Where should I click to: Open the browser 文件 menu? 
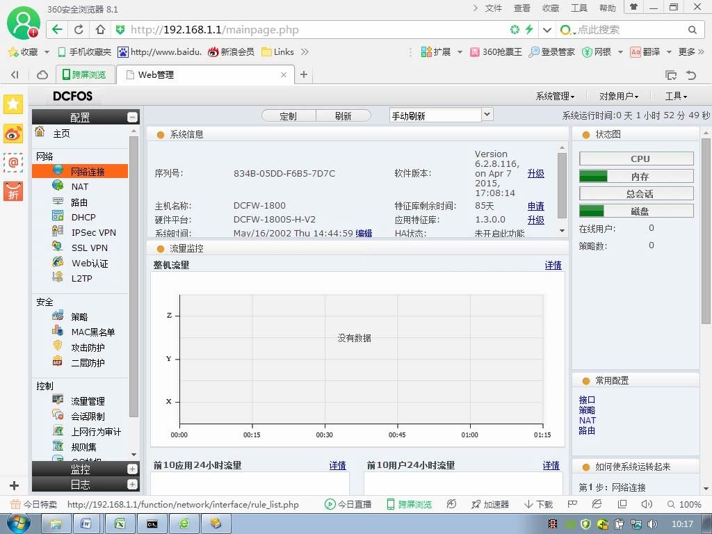494,8
